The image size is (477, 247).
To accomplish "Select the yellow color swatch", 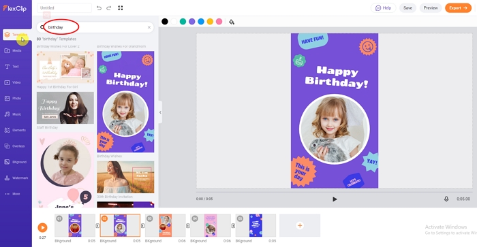I will (x=210, y=22).
